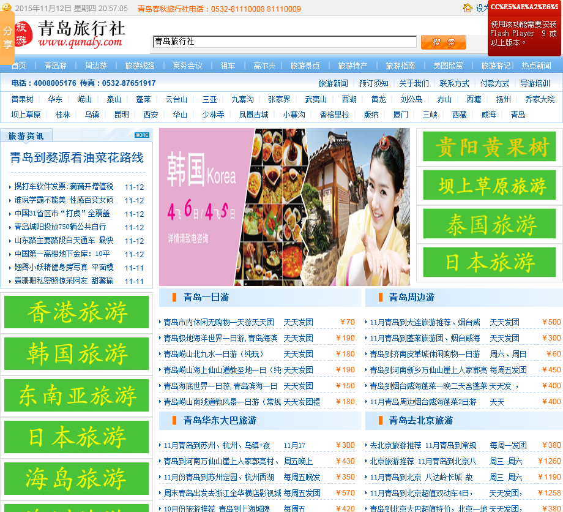Screen dimensions: 563x512
Task: Open 旅游游记 in the nav bar
Action: [496, 66]
